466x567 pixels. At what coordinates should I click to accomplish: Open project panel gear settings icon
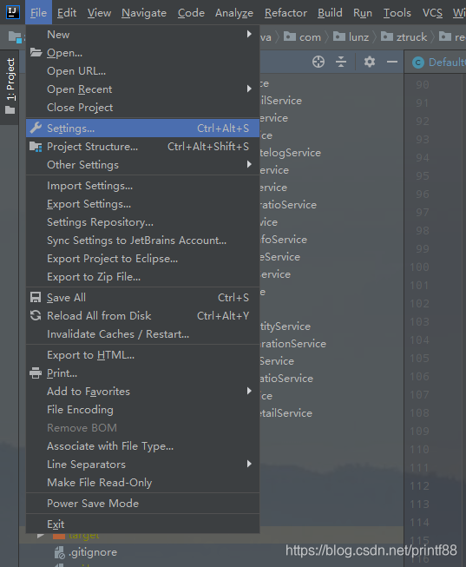tap(369, 62)
